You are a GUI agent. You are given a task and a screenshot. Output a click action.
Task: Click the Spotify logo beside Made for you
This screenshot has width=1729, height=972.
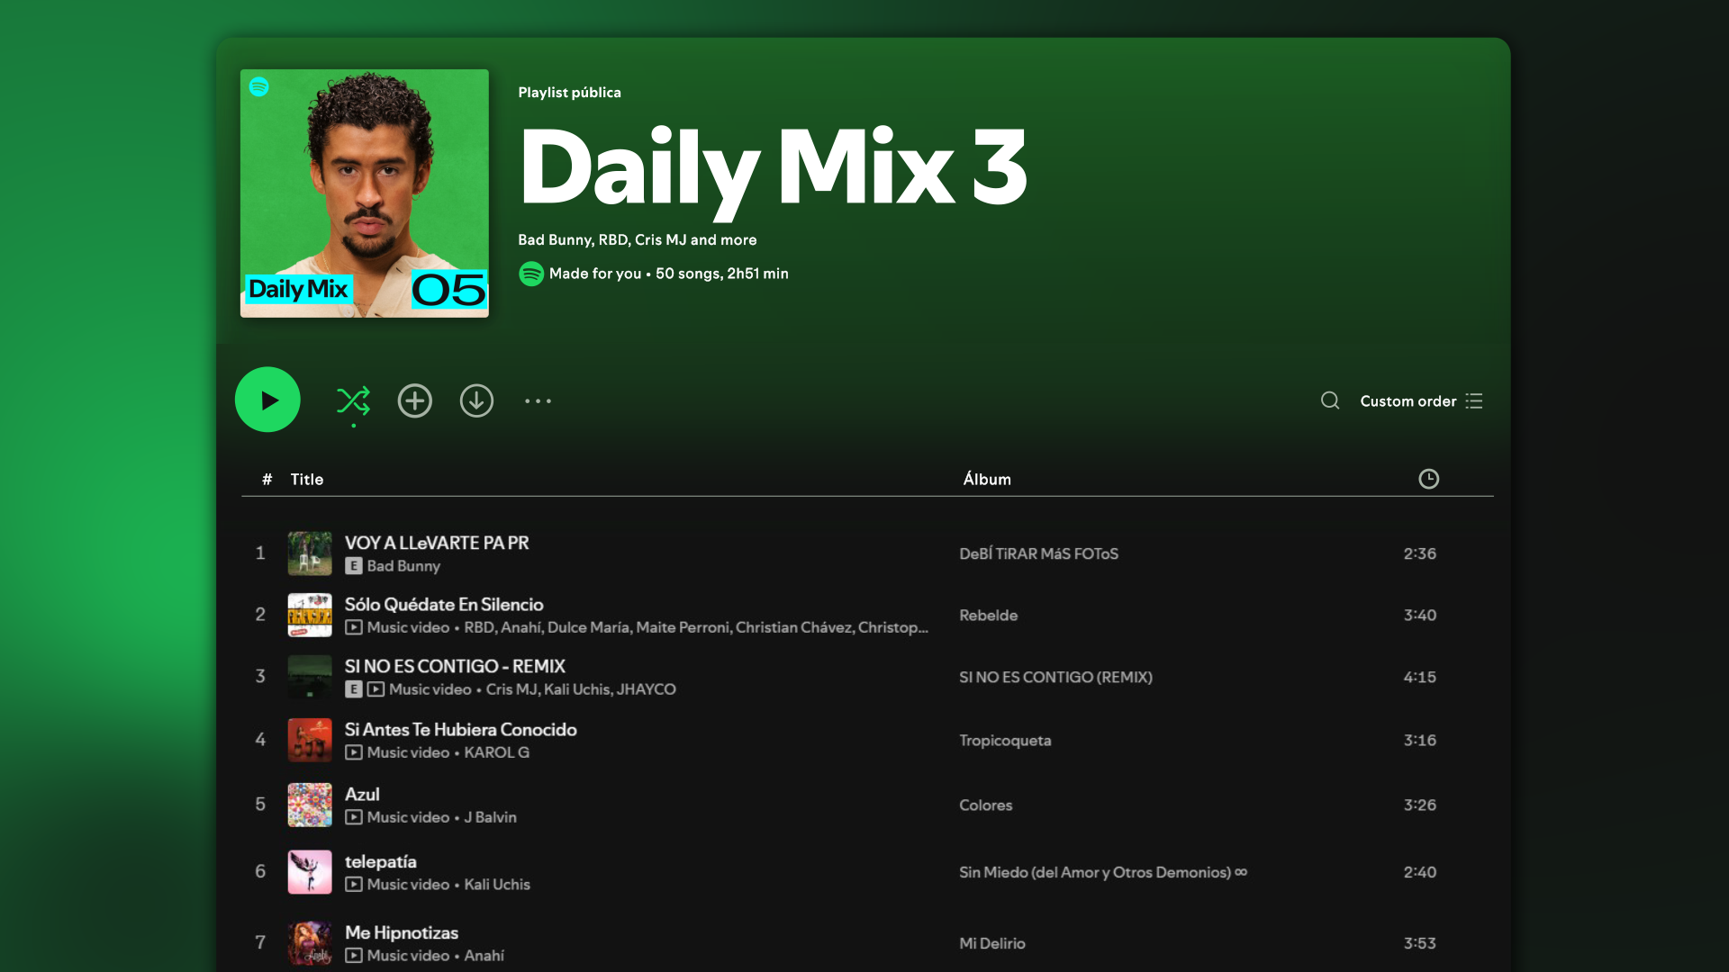click(531, 274)
